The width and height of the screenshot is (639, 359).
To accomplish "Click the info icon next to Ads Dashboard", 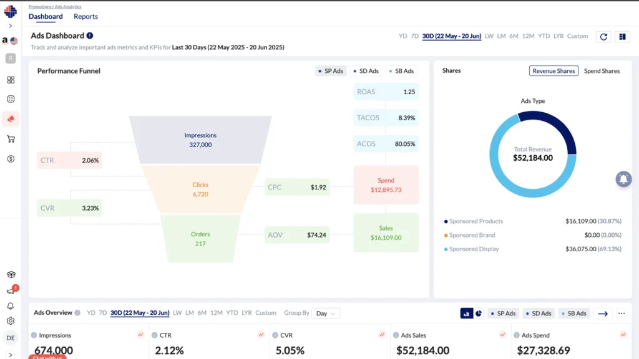I will [90, 36].
